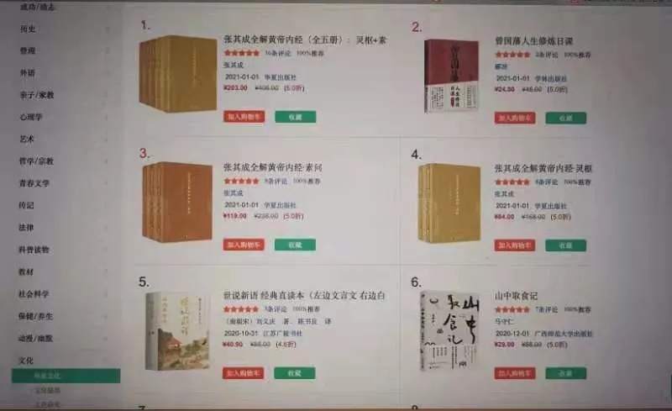Collapse the 文化 category in sidebar

(26, 361)
